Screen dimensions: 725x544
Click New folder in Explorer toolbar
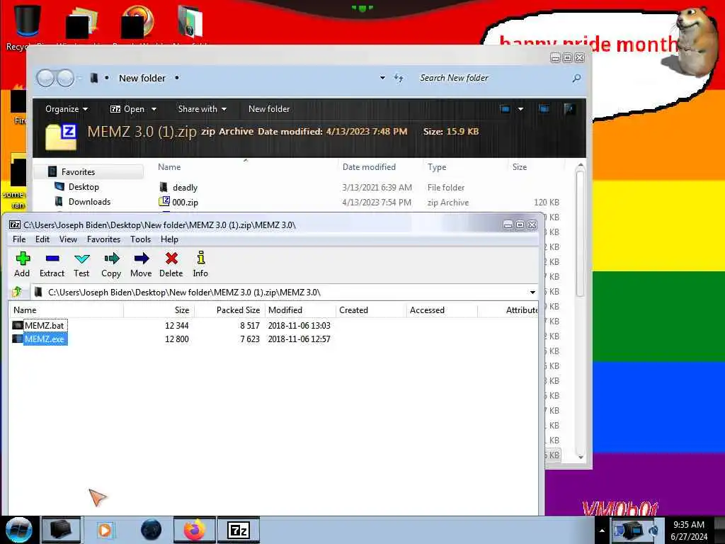(x=269, y=109)
